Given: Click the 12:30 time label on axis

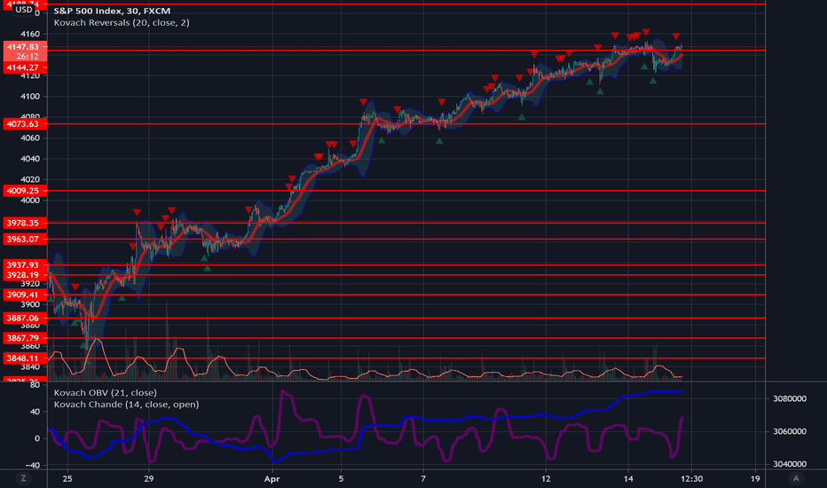Looking at the screenshot, I should (x=691, y=479).
